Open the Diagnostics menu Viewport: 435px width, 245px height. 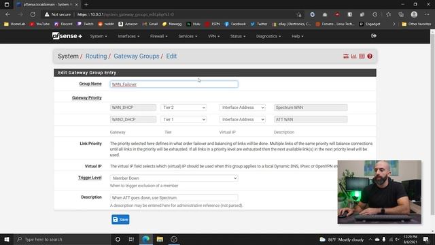pos(268,36)
